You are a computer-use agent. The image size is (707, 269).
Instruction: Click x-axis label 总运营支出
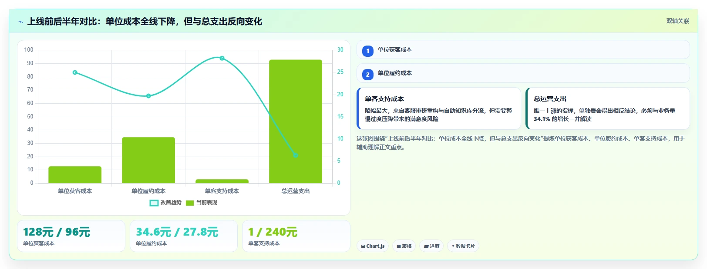296,191
